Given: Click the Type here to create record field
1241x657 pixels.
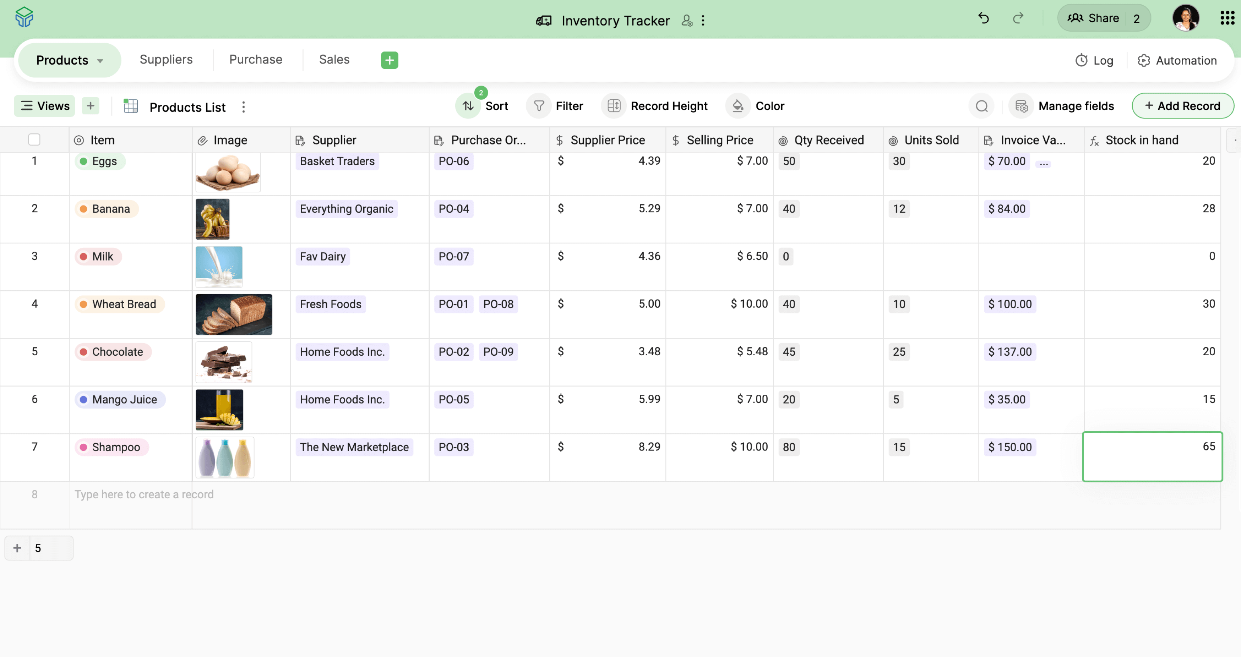Looking at the screenshot, I should (143, 494).
